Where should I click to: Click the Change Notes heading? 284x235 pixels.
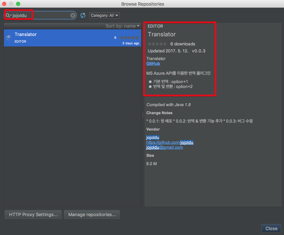pos(159,113)
